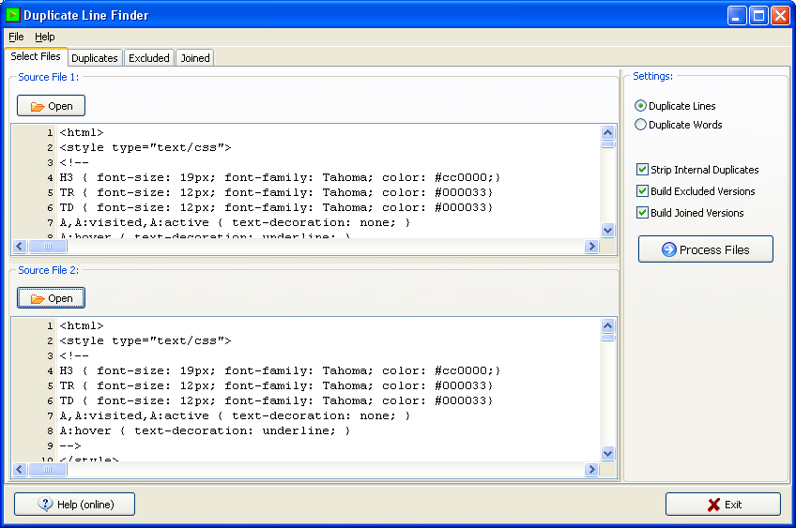Click scroll up arrow in Source File 1 pane
Image resolution: width=796 pixels, height=528 pixels.
click(x=607, y=133)
